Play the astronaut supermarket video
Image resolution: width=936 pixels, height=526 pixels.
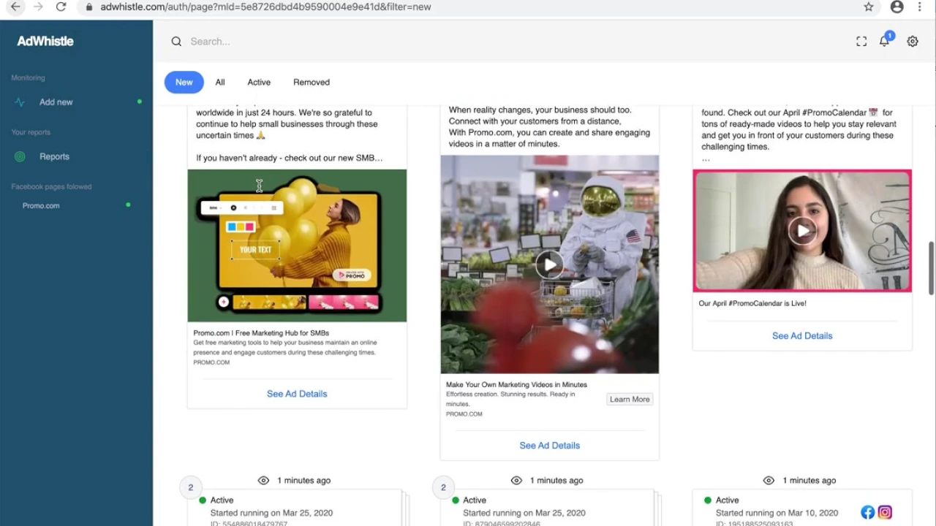[549, 264]
